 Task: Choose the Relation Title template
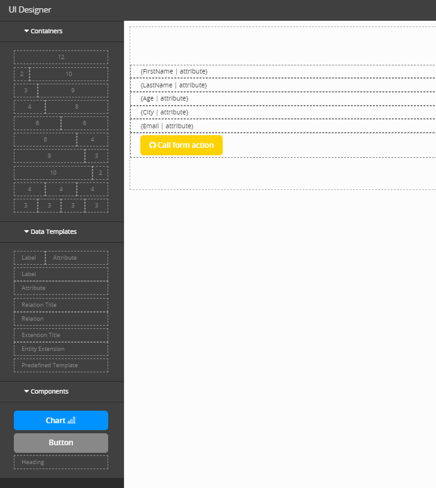click(x=61, y=305)
